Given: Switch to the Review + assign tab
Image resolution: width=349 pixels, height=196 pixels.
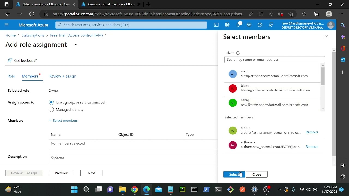Looking at the screenshot, I should click(x=63, y=76).
